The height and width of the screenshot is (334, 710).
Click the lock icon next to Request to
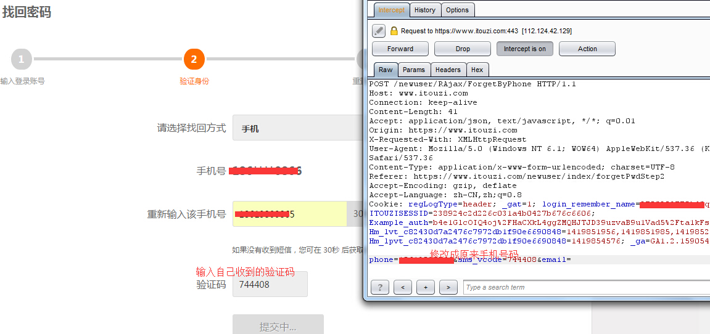[394, 31]
